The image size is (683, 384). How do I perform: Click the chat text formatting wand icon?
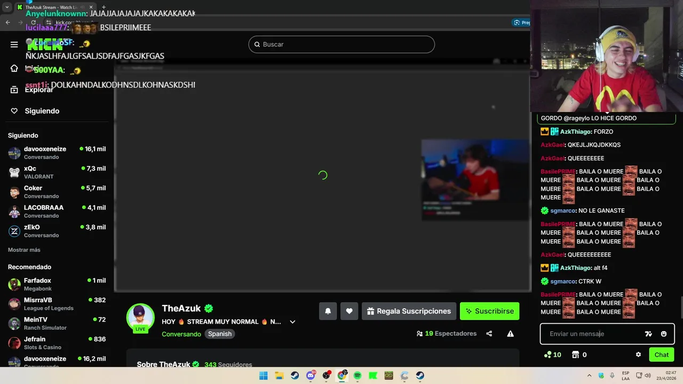[x=648, y=334]
